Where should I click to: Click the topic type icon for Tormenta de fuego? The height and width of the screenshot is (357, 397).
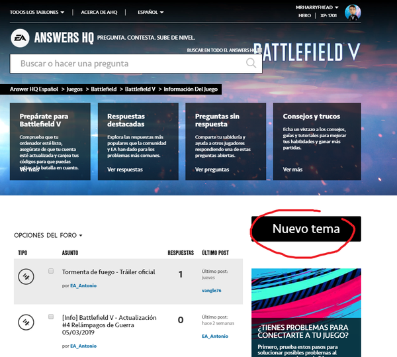click(26, 276)
